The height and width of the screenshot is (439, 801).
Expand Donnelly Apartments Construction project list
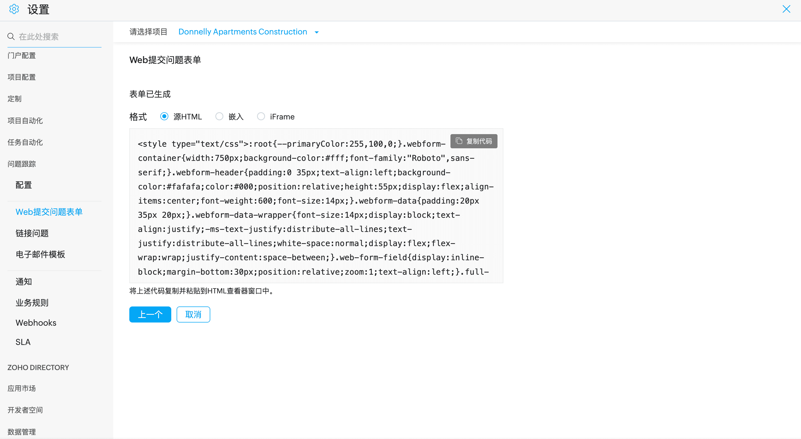point(243,32)
